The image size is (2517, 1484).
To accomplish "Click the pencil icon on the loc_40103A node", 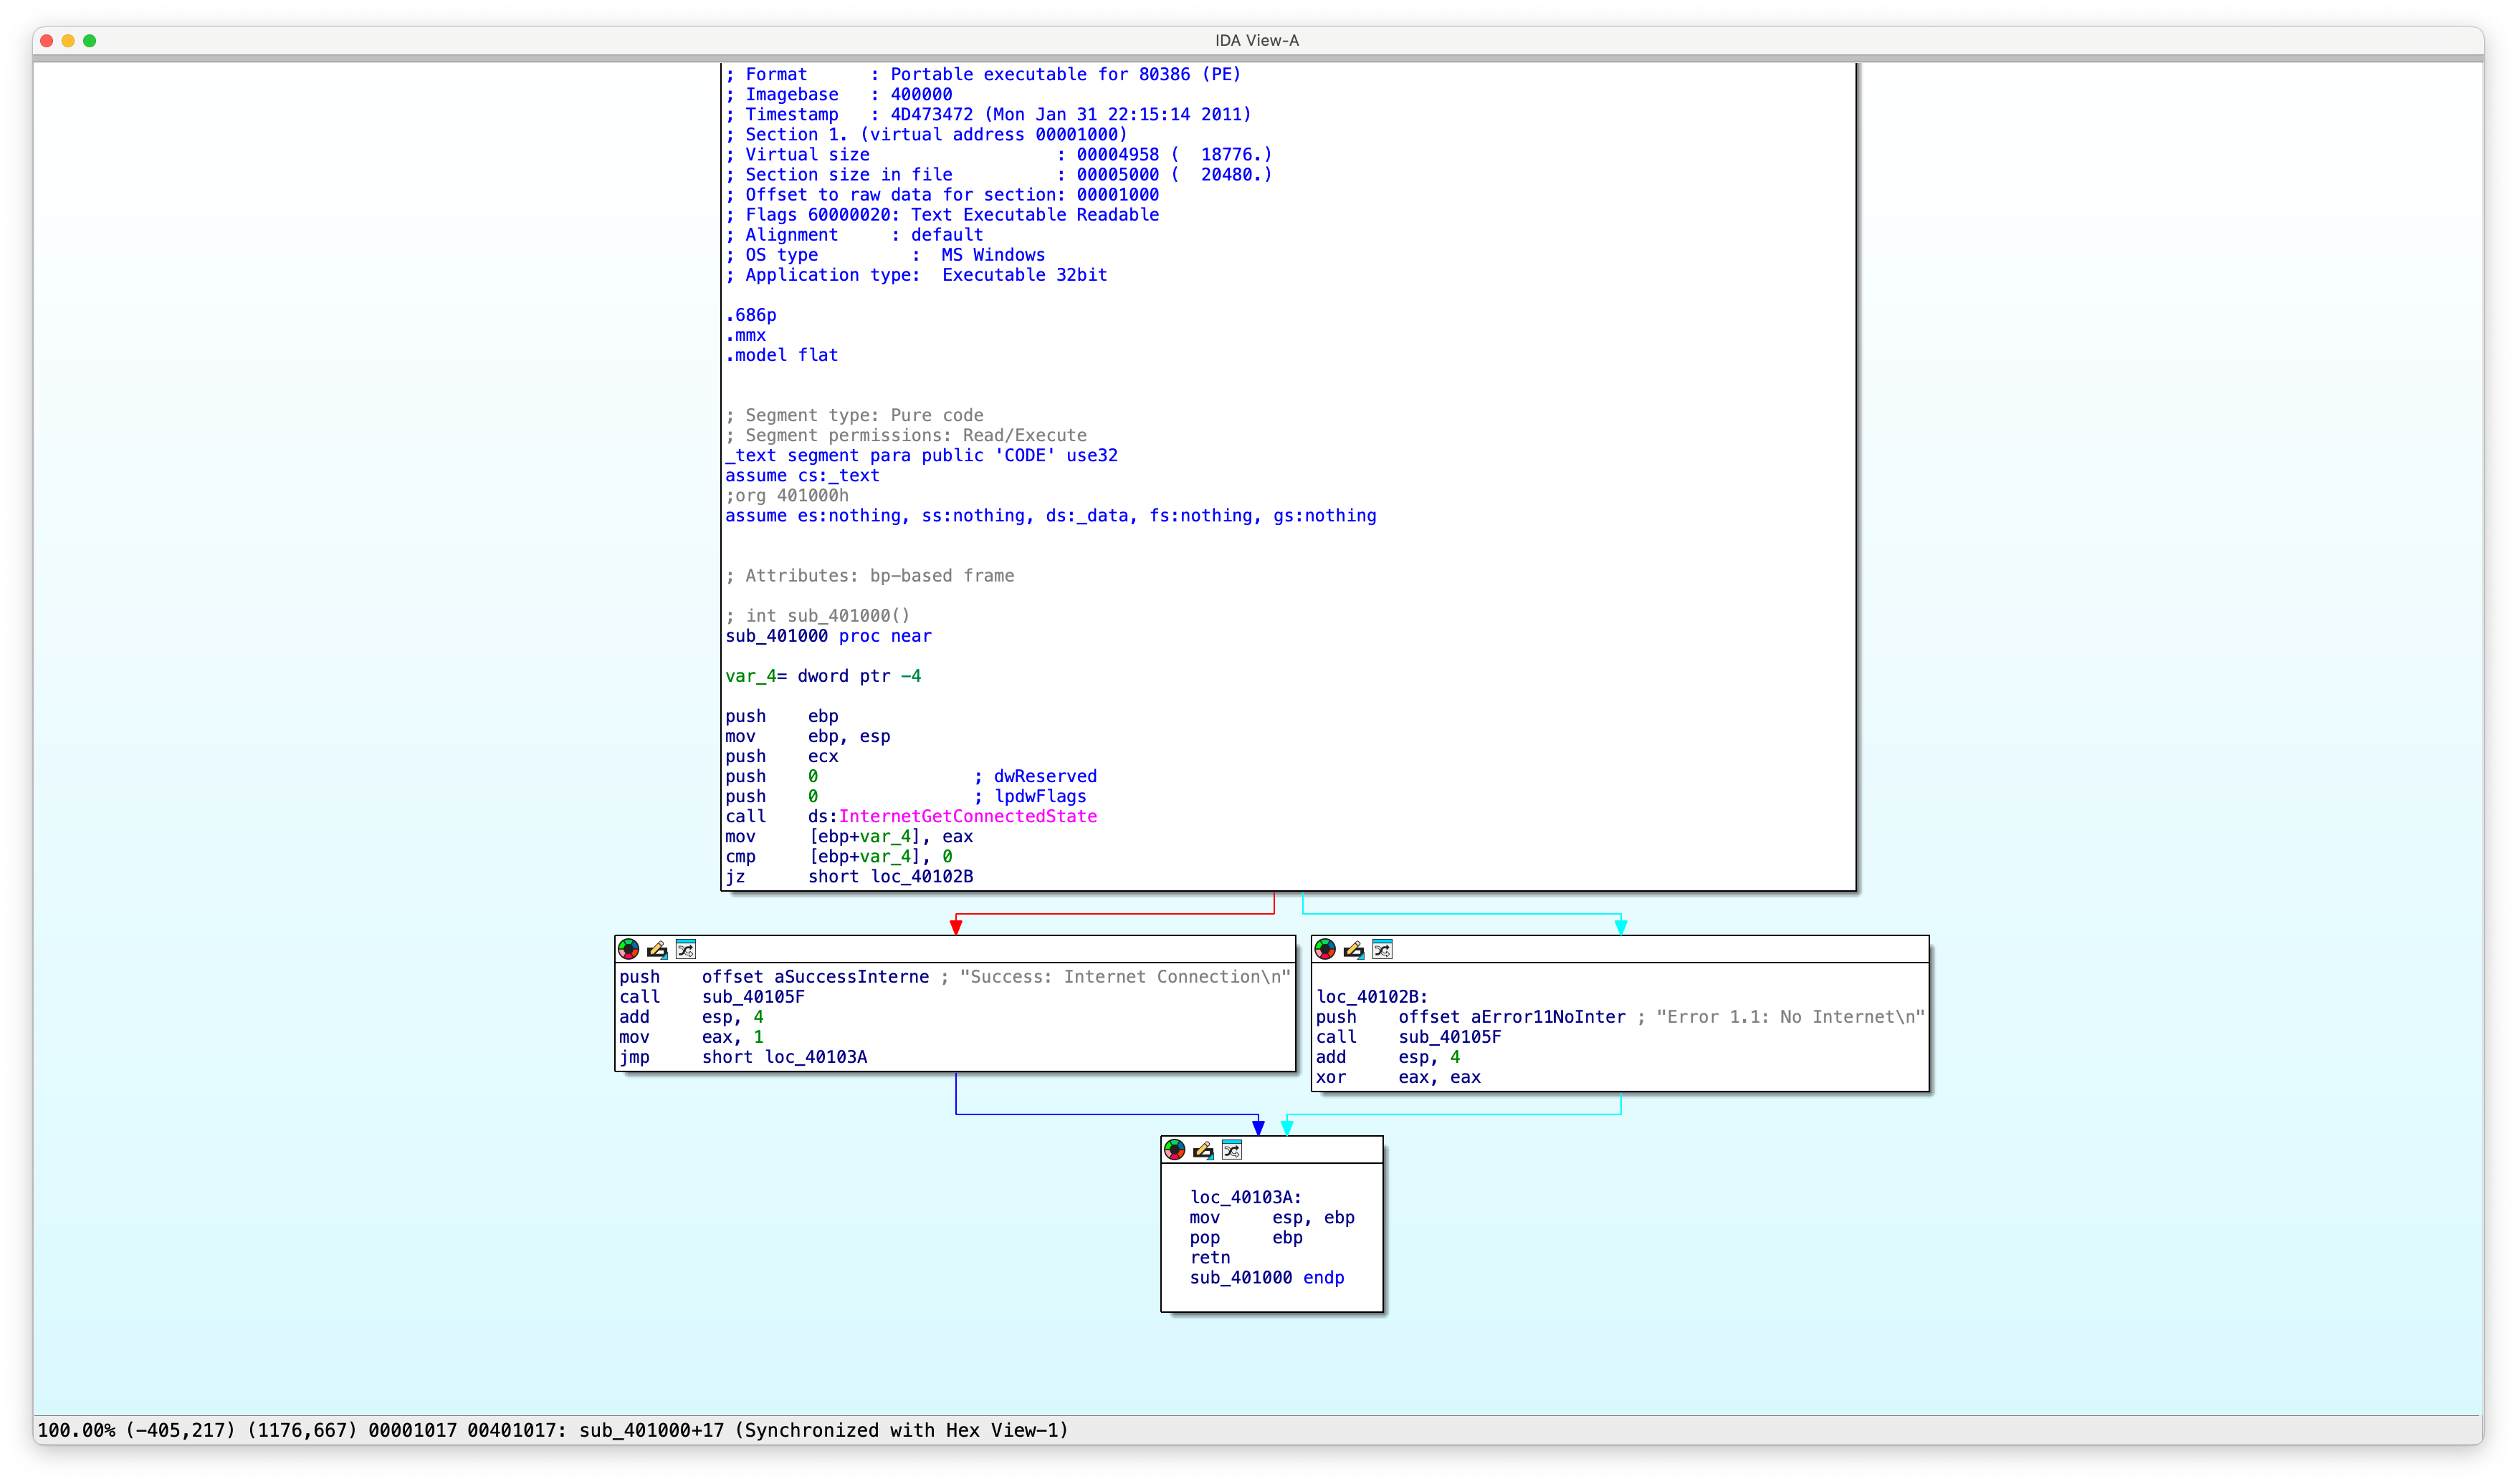I will tap(1203, 1150).
